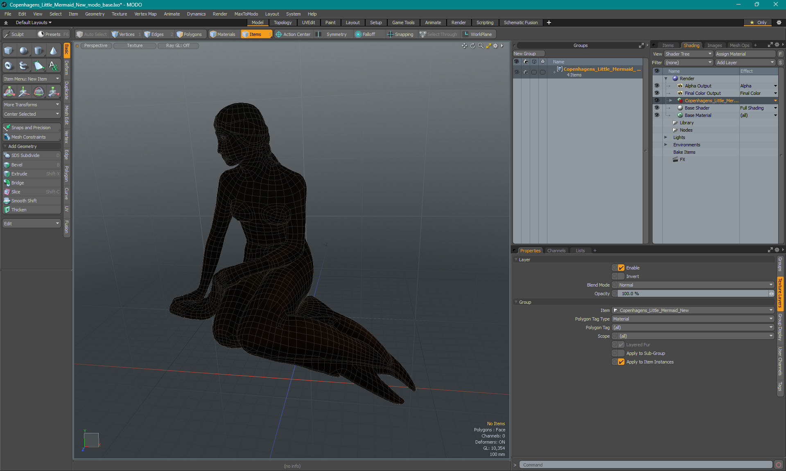The image size is (786, 471).
Task: Select the Cone primitive tool
Action: [53, 51]
